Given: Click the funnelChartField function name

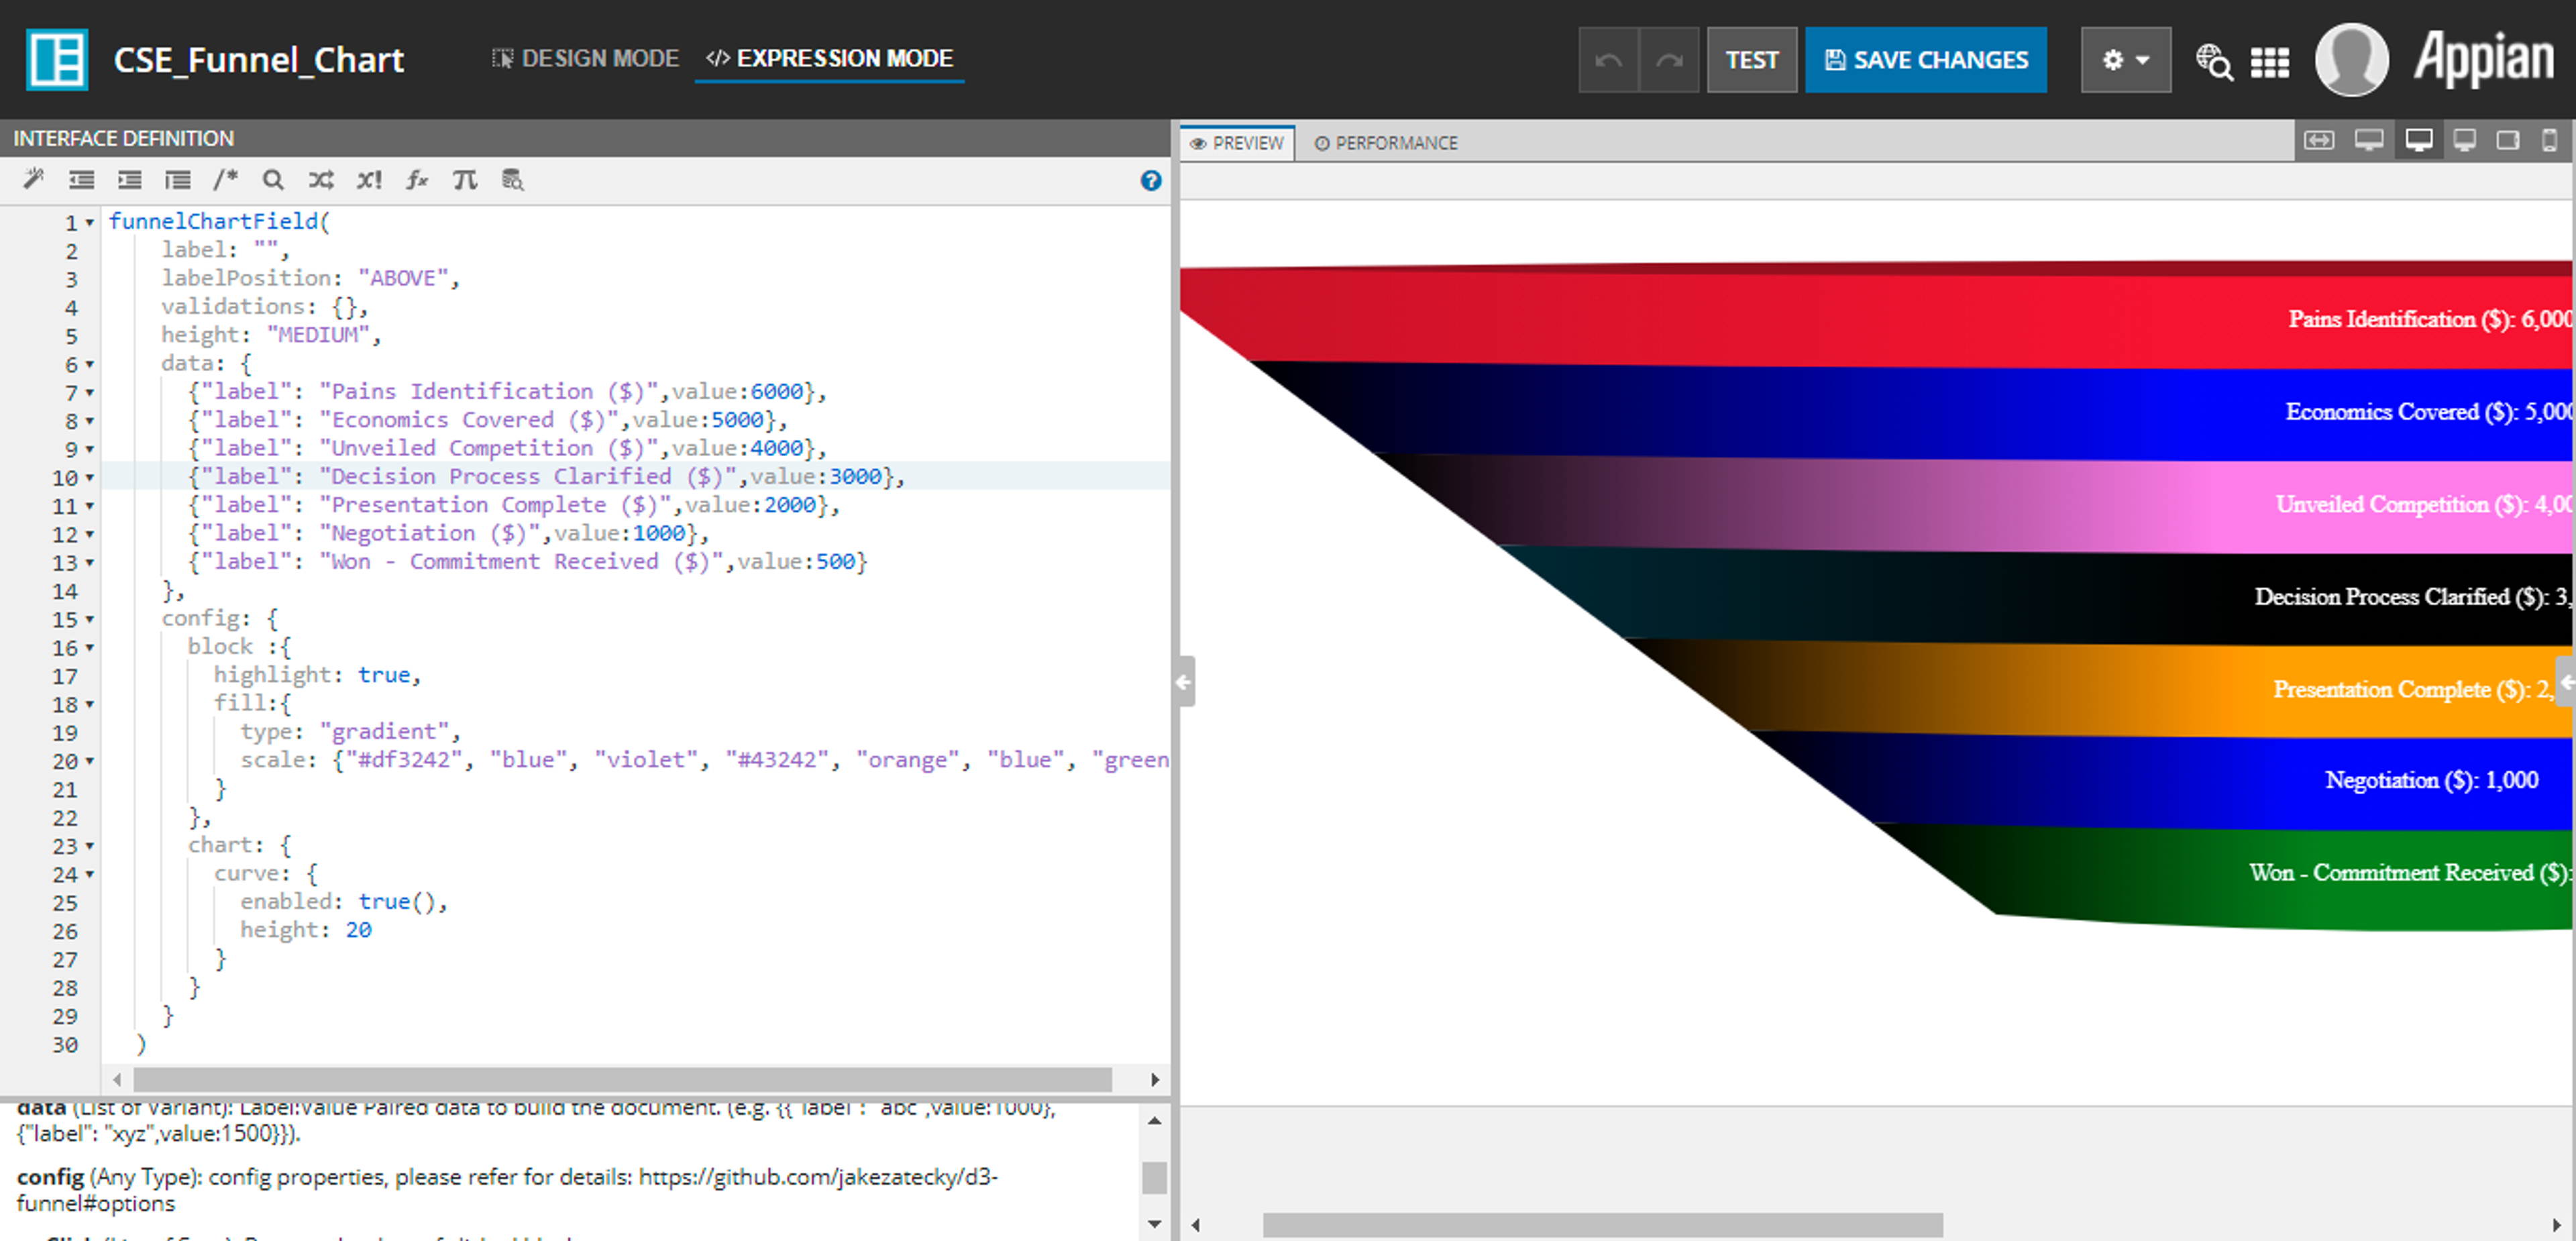Looking at the screenshot, I should 213,221.
